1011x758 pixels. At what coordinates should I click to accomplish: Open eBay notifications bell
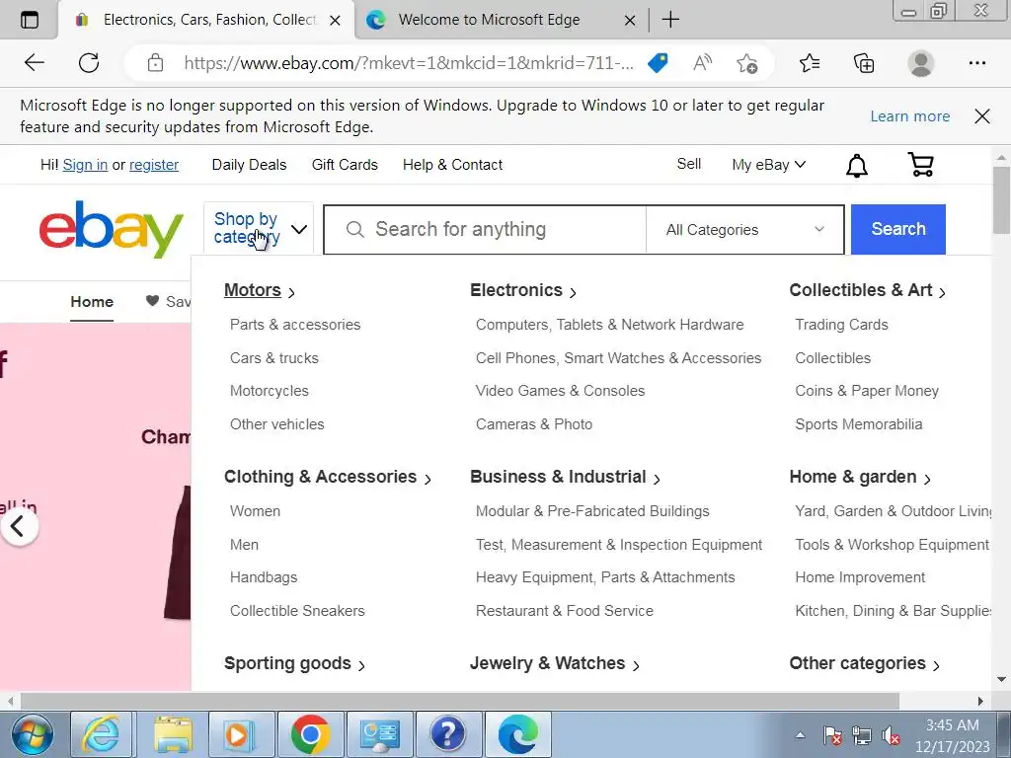856,165
